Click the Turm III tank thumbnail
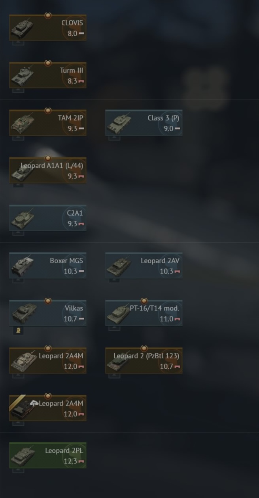The height and width of the screenshot is (498, 259). click(23, 76)
